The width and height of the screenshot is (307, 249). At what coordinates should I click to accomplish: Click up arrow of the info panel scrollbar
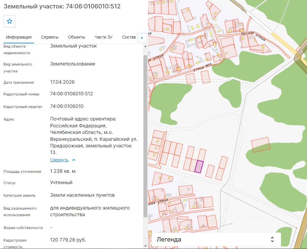coord(145,47)
